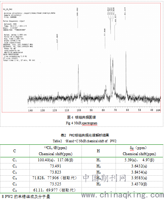Click the cell '71.828, 77.906 (被取代)'
The image size is (164, 199).
(55, 178)
